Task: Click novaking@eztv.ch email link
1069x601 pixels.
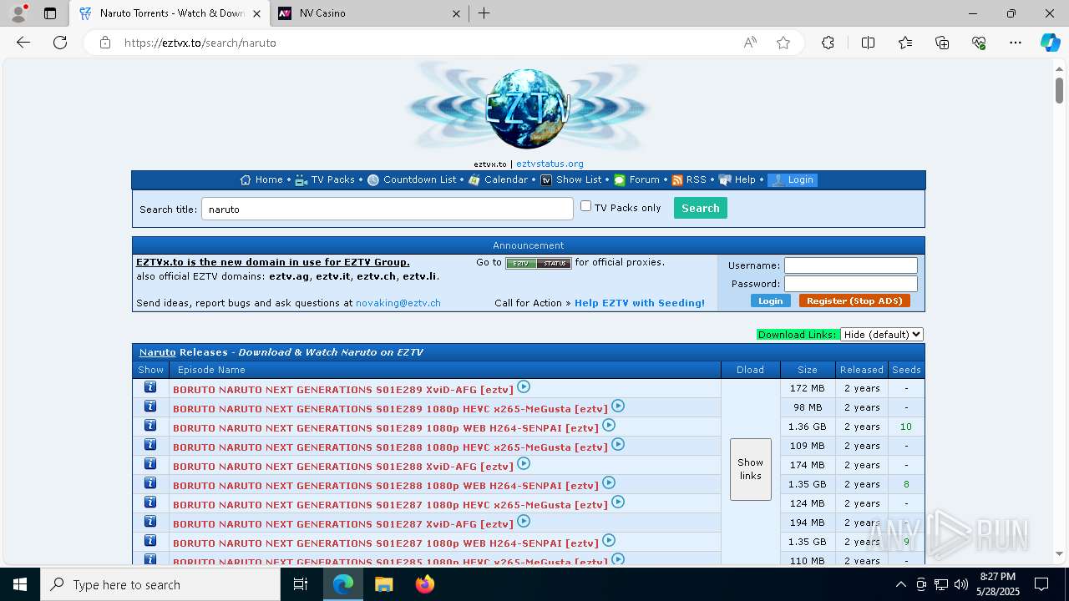Action: [398, 303]
